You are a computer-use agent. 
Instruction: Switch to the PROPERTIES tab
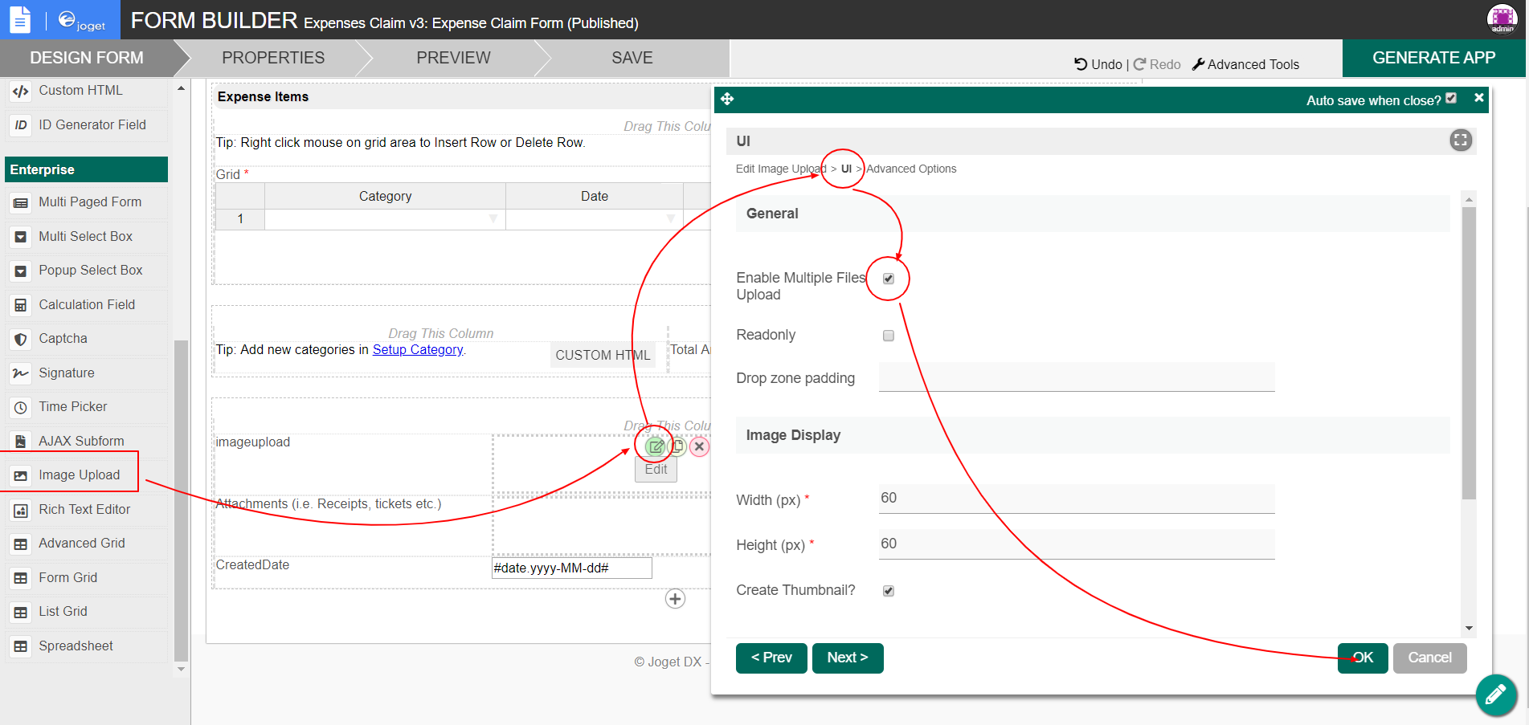[273, 58]
